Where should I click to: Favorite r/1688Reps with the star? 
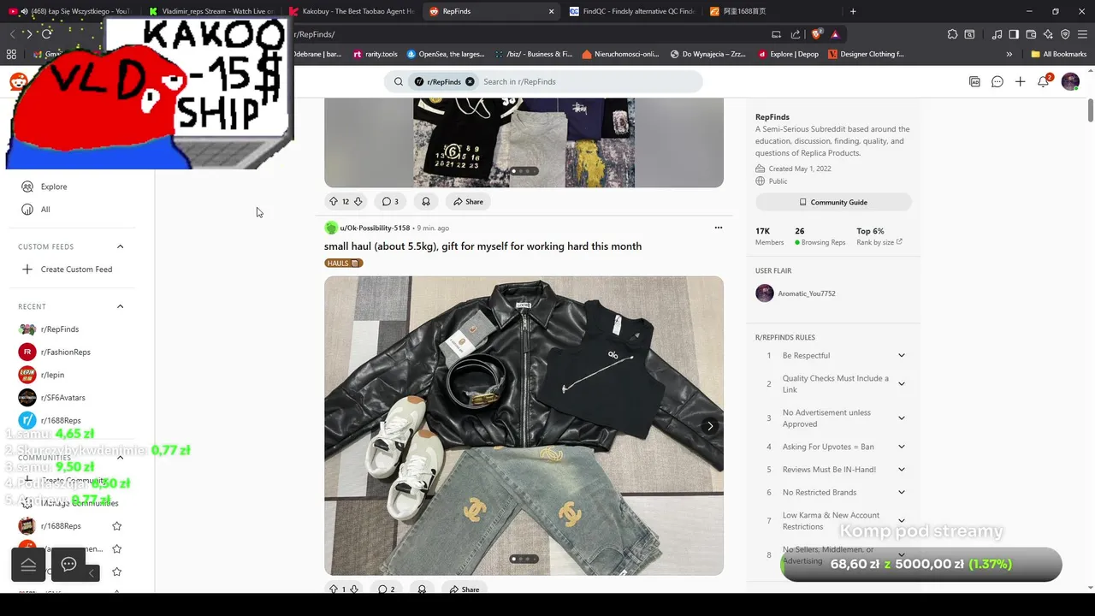(117, 526)
